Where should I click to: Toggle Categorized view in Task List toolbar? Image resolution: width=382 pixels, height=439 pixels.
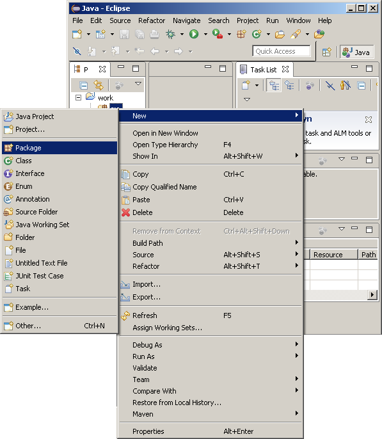point(274,85)
